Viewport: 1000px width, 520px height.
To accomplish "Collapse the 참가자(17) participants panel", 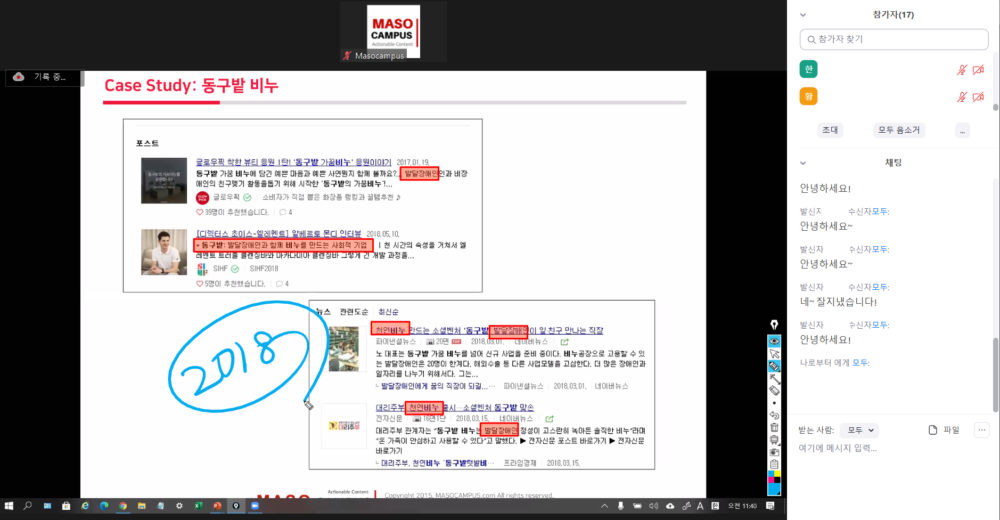I will click(803, 15).
